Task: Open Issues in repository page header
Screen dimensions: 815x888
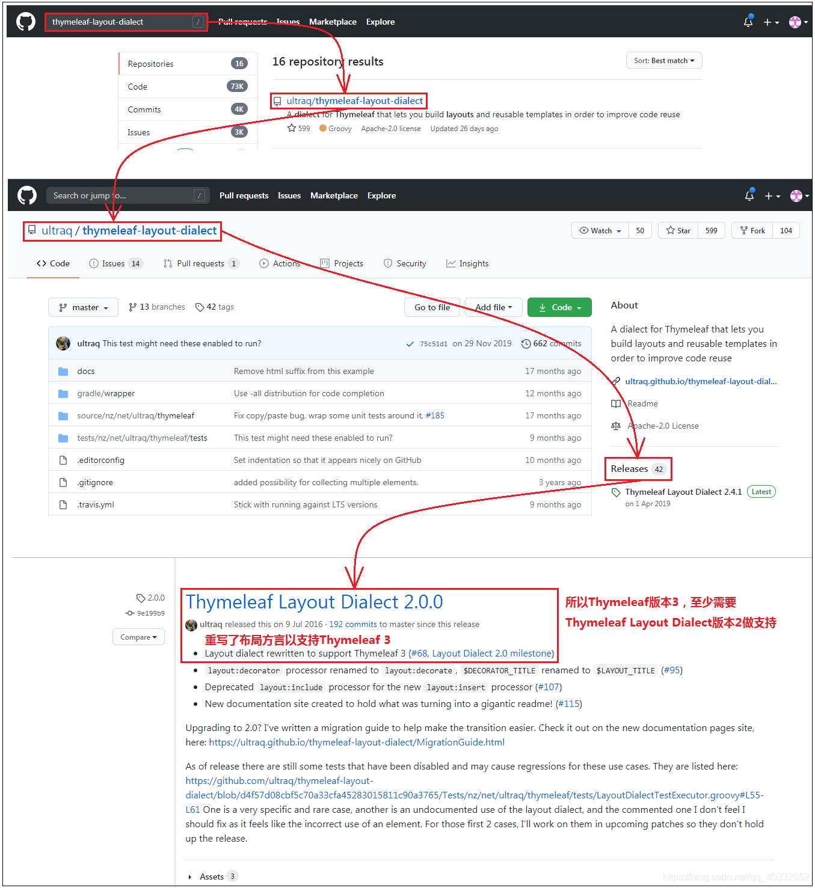Action: click(289, 195)
